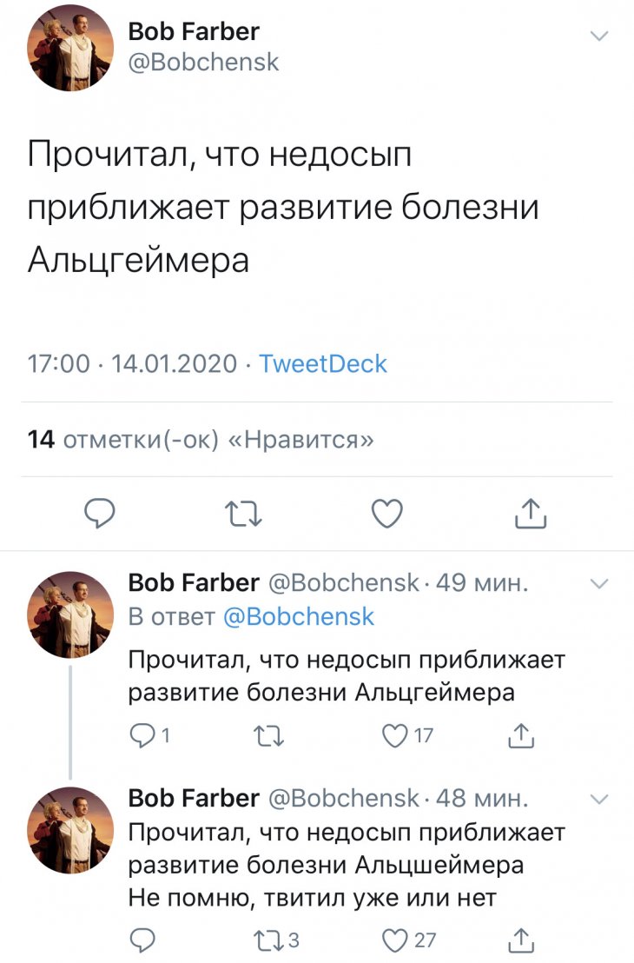Tap the Bob Farber name in header
Viewport: 634px width, 963px height.
coord(193,31)
